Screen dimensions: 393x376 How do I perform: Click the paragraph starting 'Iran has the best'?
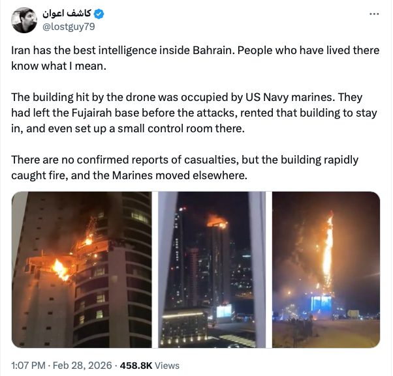pyautogui.click(x=195, y=58)
